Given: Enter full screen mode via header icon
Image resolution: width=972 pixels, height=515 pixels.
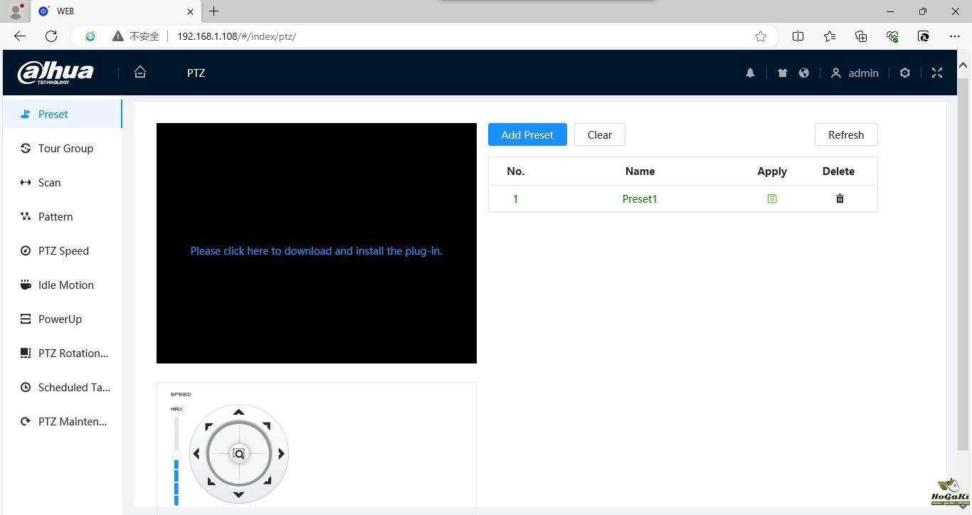Looking at the screenshot, I should (937, 73).
